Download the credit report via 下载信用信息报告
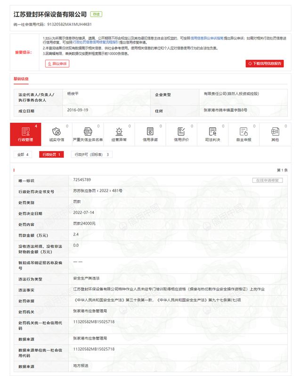This screenshot has width=300, height=376. click(265, 63)
